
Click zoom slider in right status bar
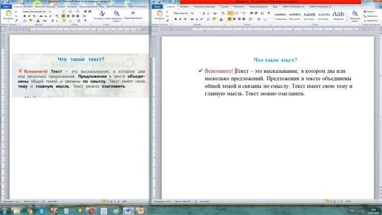(x=366, y=201)
